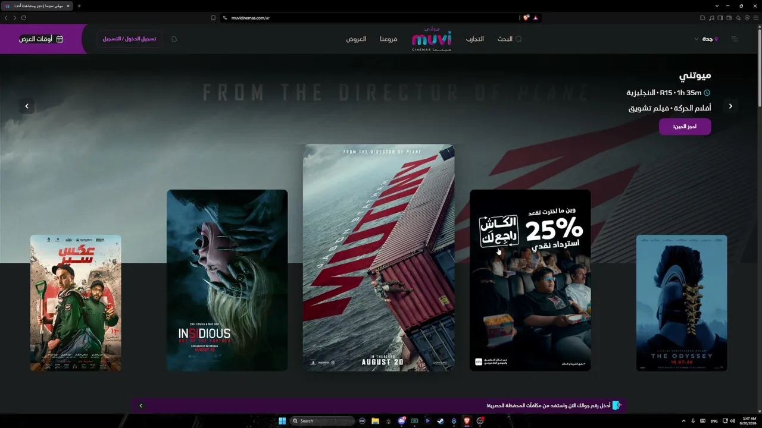This screenshot has height=428, width=762.
Task: Open the browser tab search chevron in title bar
Action: point(717,6)
